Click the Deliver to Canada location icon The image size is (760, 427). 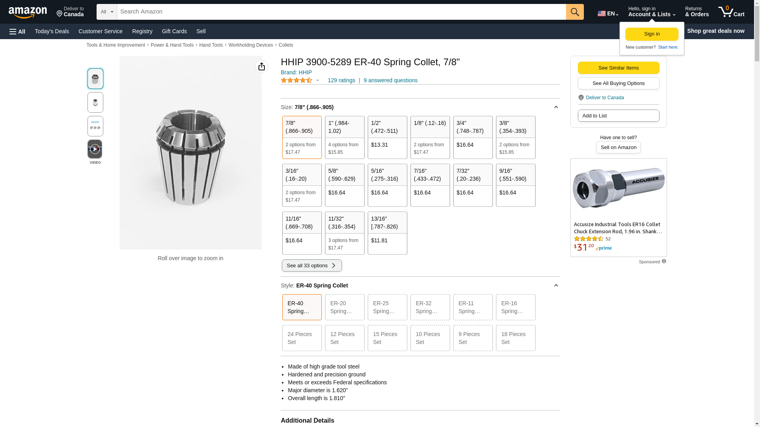581,98
